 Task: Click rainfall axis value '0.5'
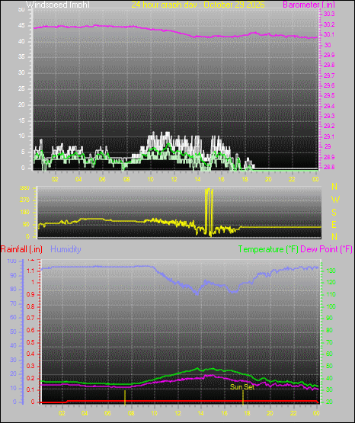[30, 343]
